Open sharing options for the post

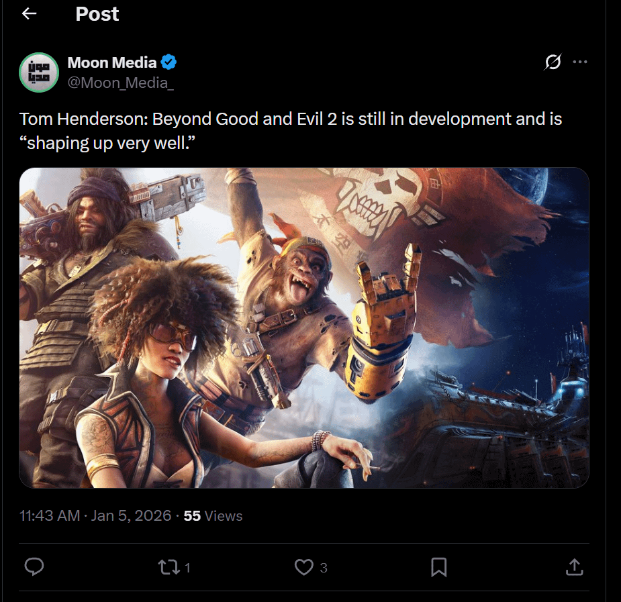(575, 567)
